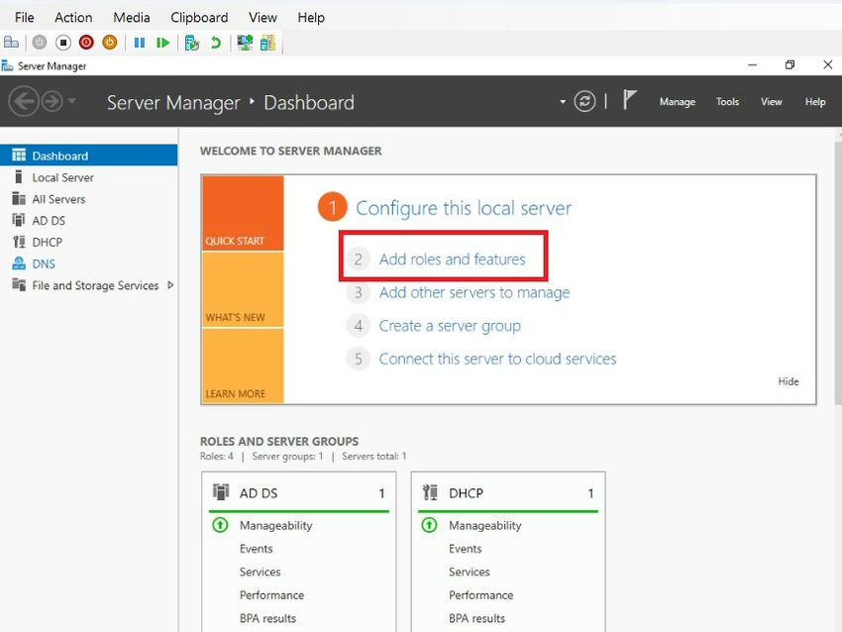
Task: Send Ctrl+Alt+Delete to the virtual machine
Action: pos(12,42)
